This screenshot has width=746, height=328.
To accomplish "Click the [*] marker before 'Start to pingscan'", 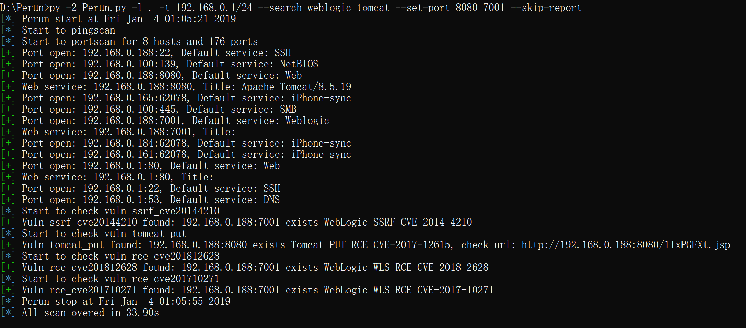I will (8, 30).
